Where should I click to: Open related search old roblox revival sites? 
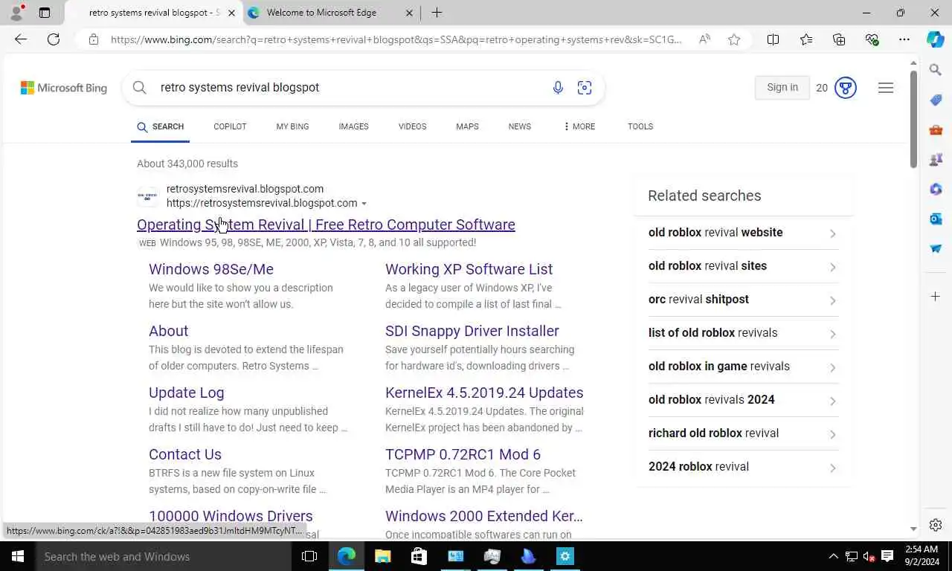(x=744, y=266)
